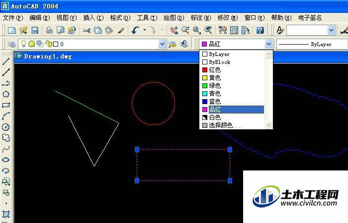Select the Line draw tool
Image resolution: width=348 pixels, height=223 pixels.
pyautogui.click(x=6, y=61)
